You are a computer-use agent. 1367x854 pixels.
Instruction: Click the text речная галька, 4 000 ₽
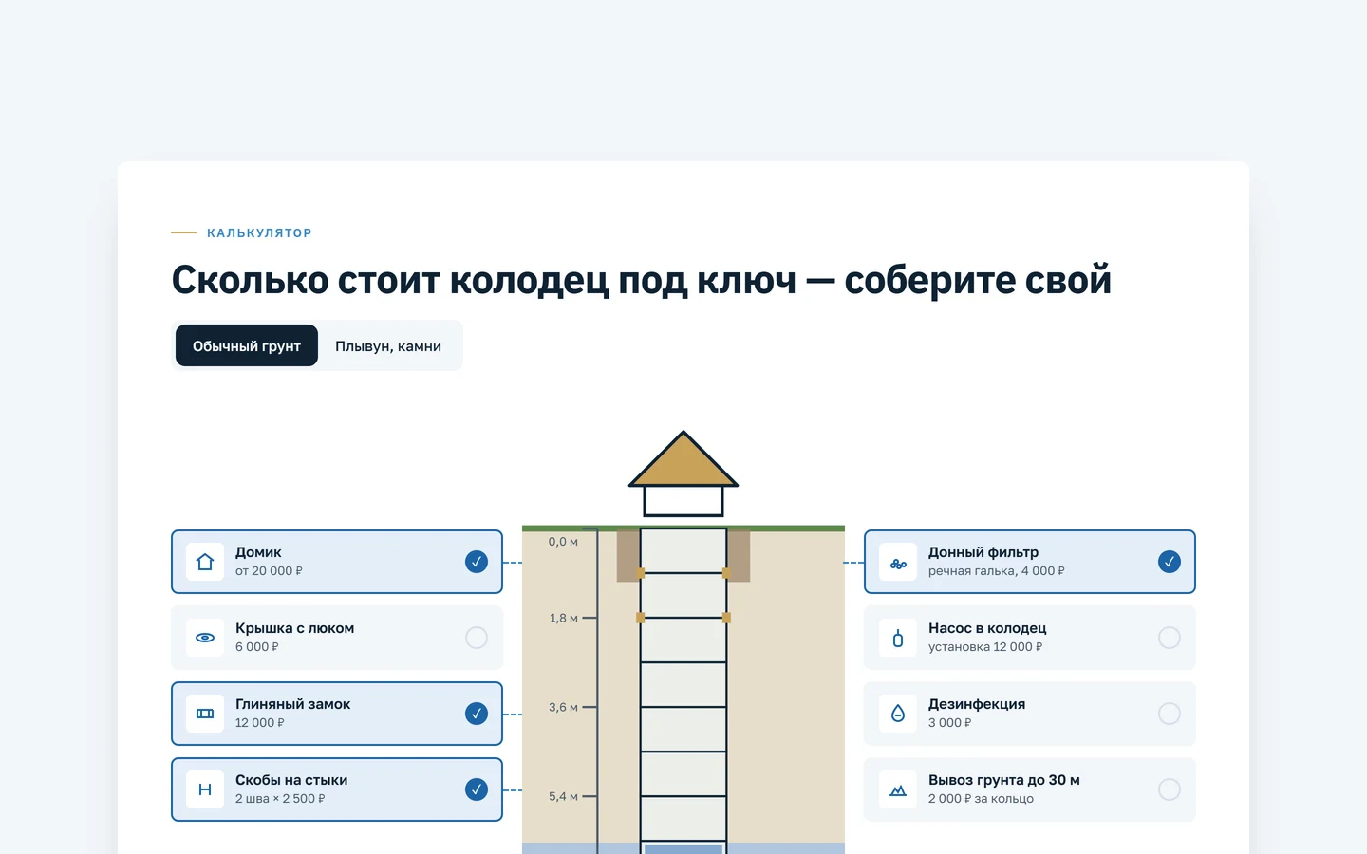click(x=997, y=571)
